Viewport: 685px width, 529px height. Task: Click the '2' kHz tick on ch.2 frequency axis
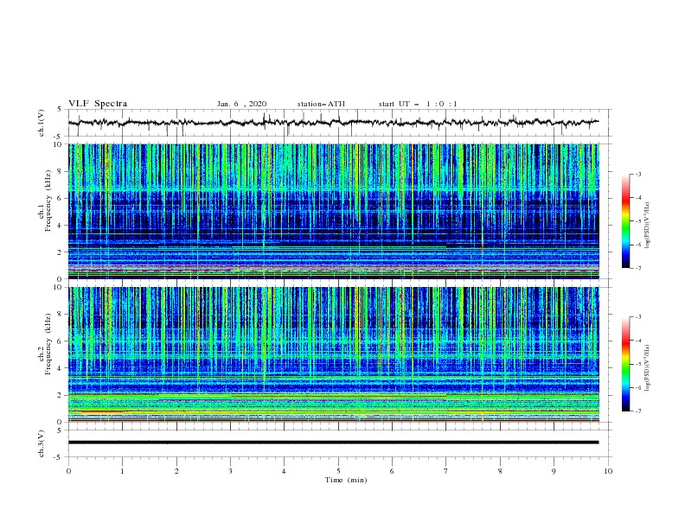[60, 395]
